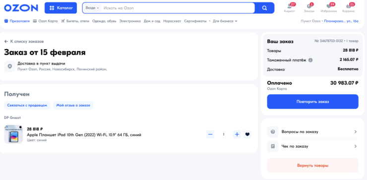Image resolution: width=367 pixels, height=180 pixels.
Task: Toggle the product favorite heart icon
Action: coord(247,134)
